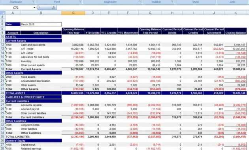
Task: Click the 'ASSETS' section header cell
Action: pos(33,37)
